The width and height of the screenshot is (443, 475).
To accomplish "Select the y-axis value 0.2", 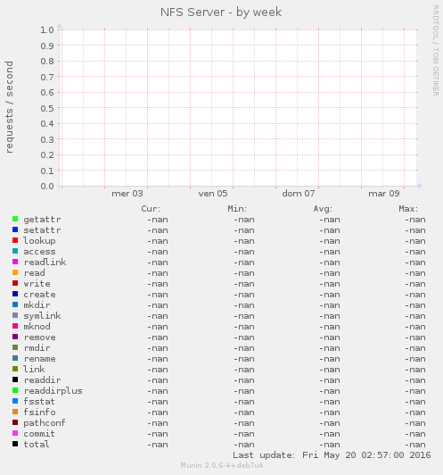I will (x=47, y=154).
